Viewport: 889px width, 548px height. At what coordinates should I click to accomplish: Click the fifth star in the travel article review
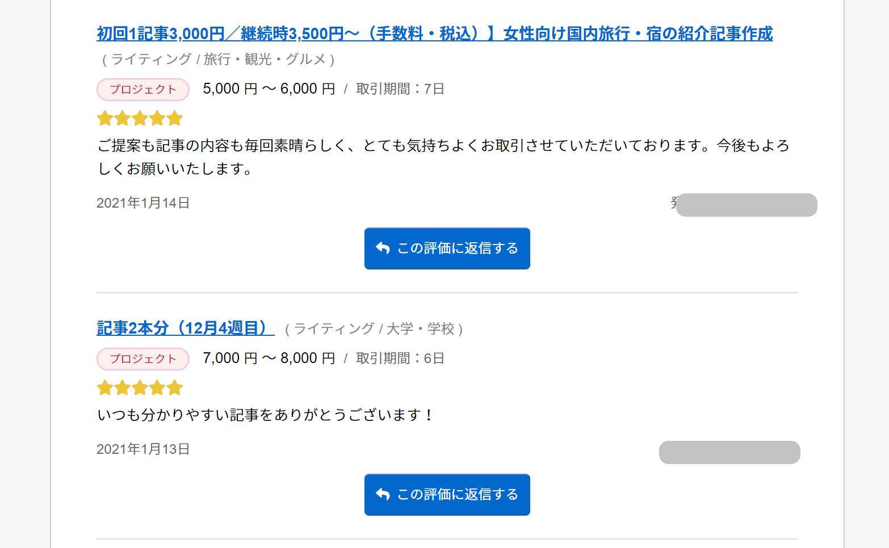coord(175,119)
